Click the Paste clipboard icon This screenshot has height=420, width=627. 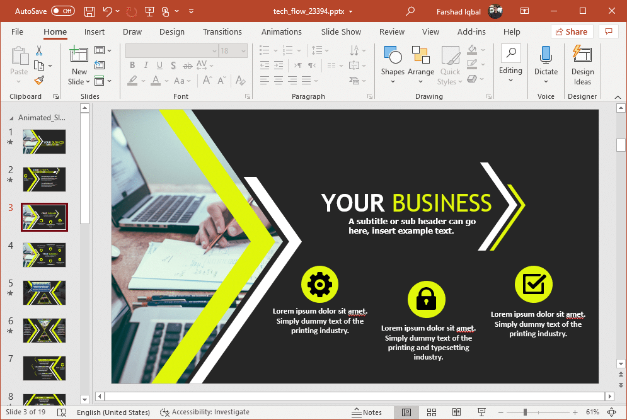point(19,56)
